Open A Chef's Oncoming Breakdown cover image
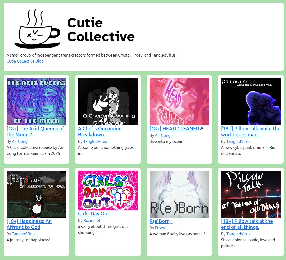The height and width of the screenshot is (260, 286). [108, 102]
